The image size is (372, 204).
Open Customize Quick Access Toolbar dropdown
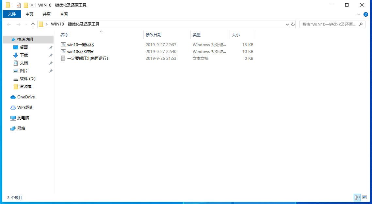32,5
